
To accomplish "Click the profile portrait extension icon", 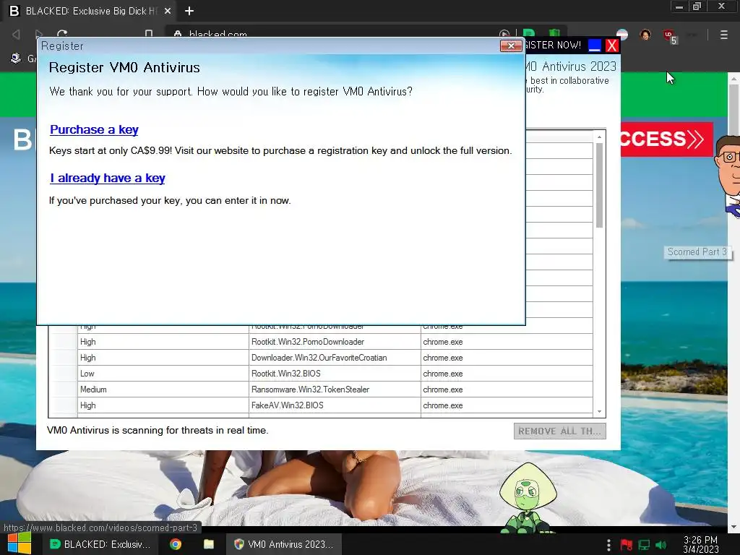I will pos(645,35).
